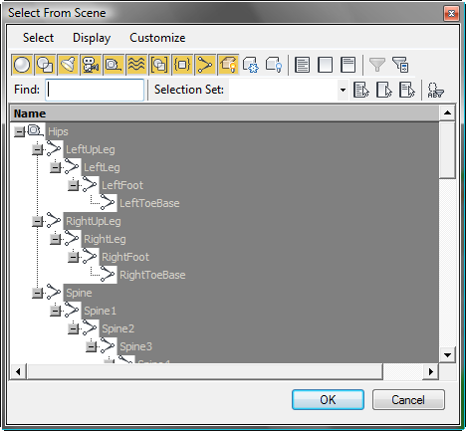
Task: Toggle Display Bones filter icon
Action: 205,65
